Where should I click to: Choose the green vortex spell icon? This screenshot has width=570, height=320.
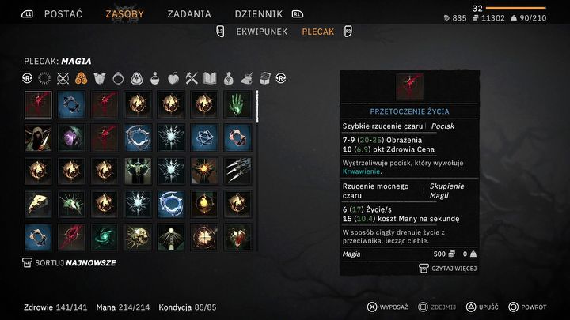point(104,237)
